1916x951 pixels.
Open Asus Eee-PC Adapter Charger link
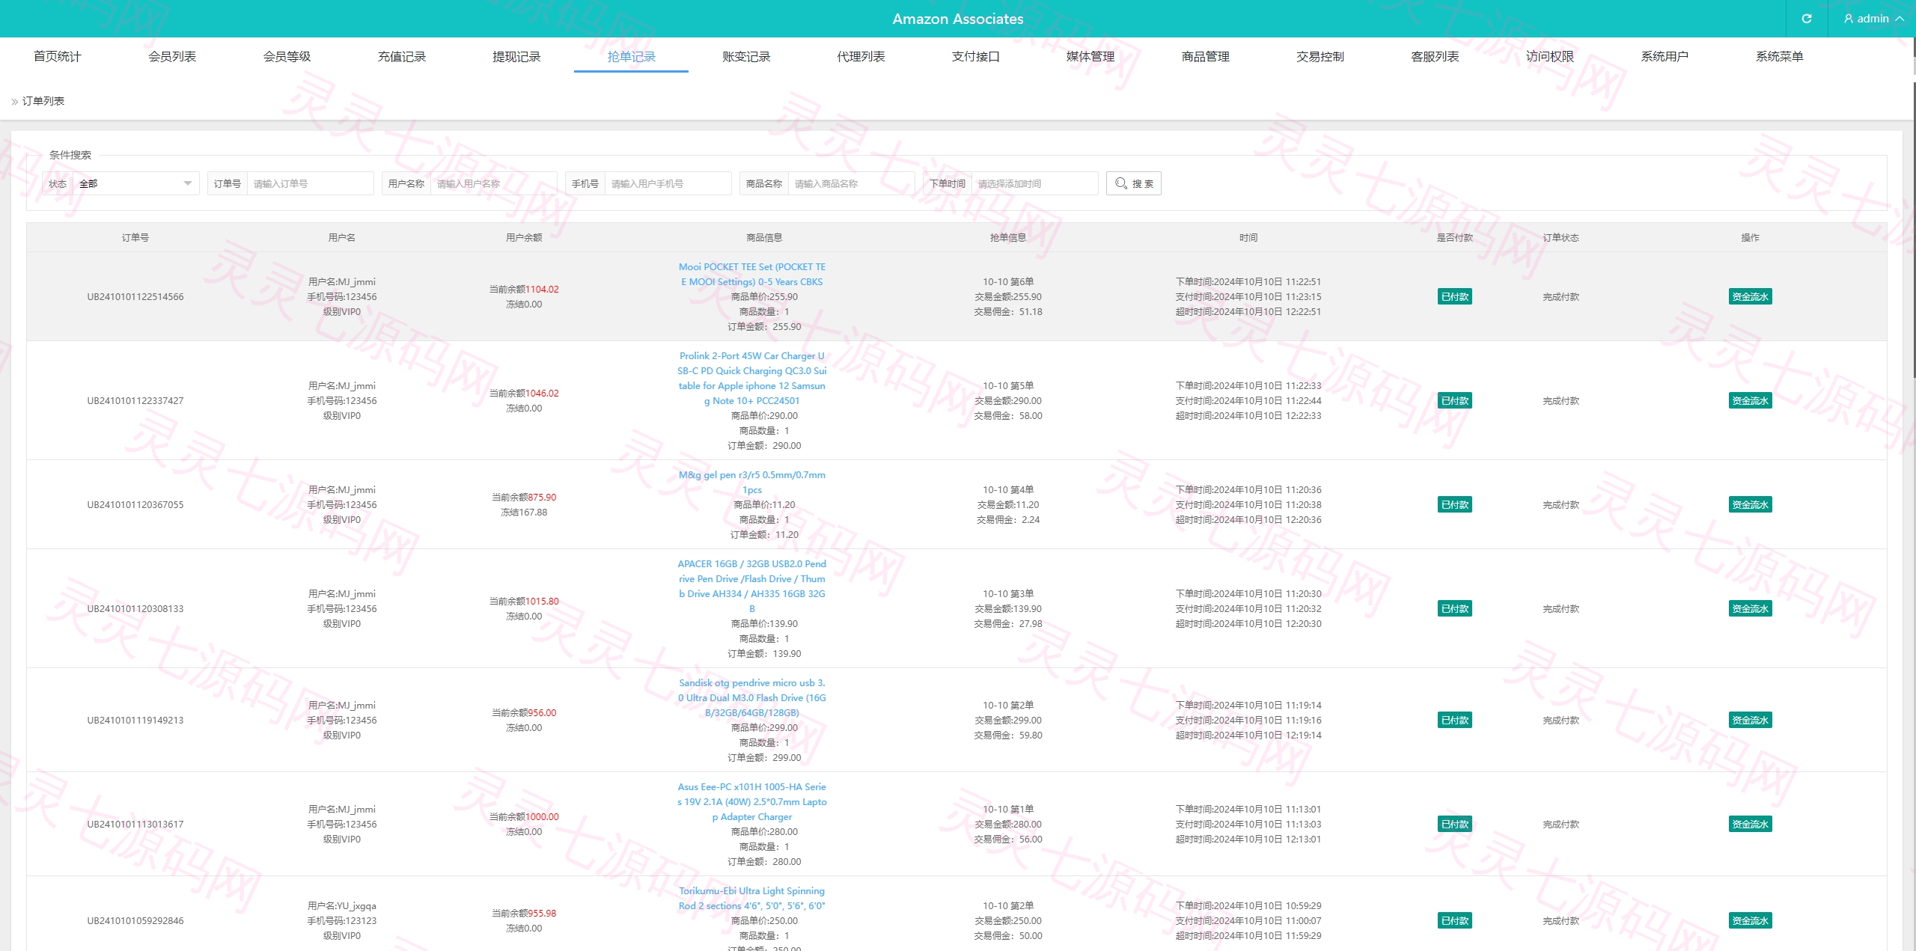point(752,802)
